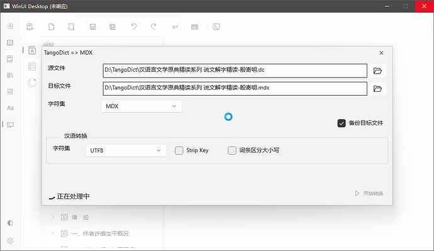Open the UTF8 字符集 dropdown
This screenshot has width=434, height=251.
[126, 151]
